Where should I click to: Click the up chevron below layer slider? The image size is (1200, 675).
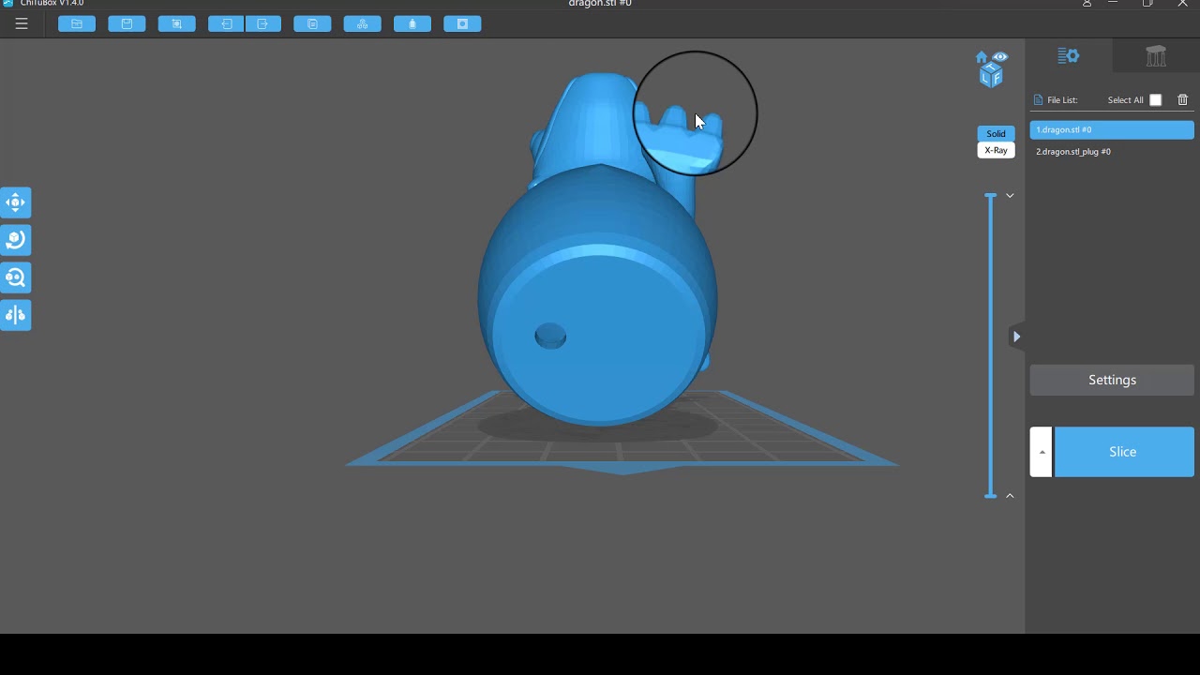click(1010, 495)
